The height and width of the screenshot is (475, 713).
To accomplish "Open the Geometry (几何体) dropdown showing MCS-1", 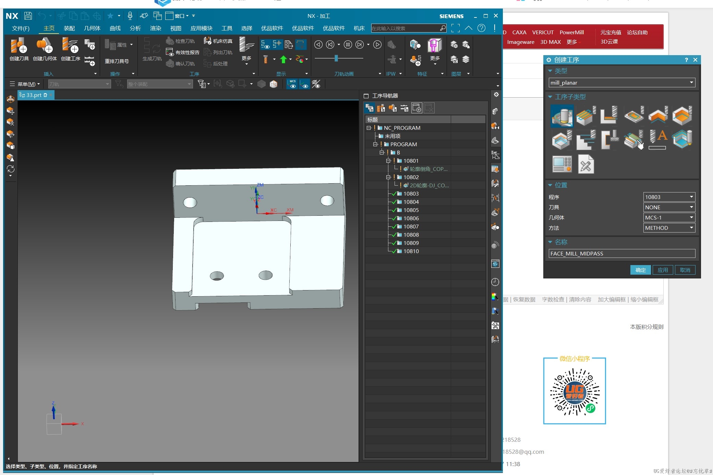I will point(669,217).
